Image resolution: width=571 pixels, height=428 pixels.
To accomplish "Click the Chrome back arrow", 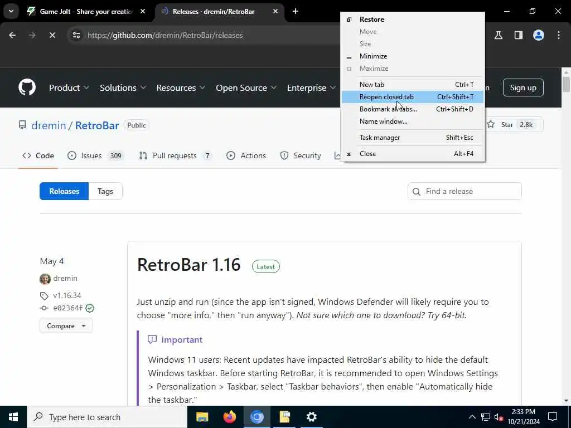I will tap(12, 35).
